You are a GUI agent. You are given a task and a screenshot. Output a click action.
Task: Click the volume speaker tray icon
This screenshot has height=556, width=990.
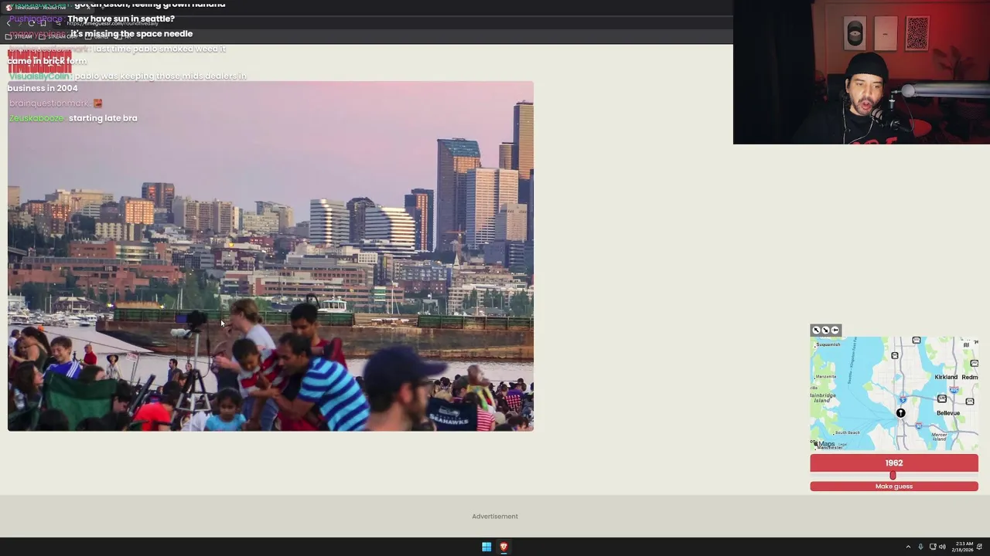[942, 547]
